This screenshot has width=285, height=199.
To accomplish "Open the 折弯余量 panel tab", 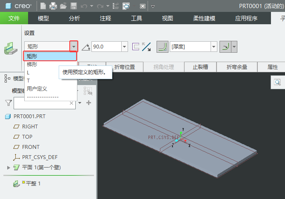I will tap(237, 67).
